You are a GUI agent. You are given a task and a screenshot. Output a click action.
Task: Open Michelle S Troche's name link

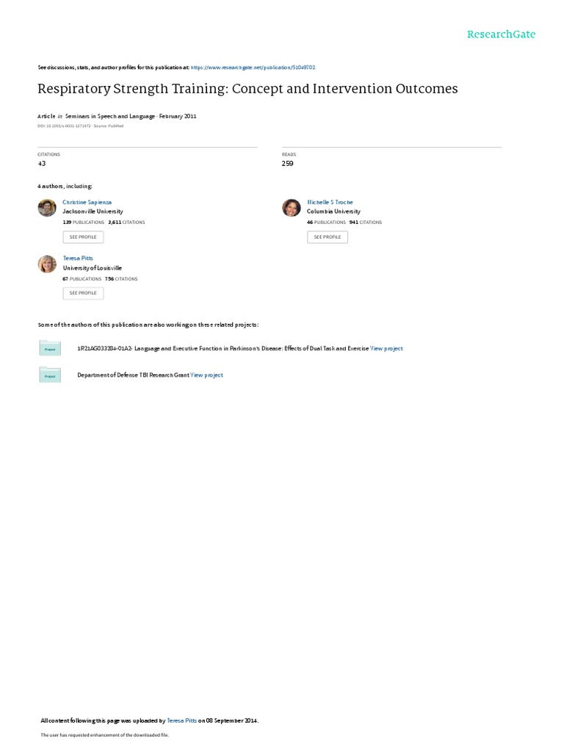coord(330,203)
